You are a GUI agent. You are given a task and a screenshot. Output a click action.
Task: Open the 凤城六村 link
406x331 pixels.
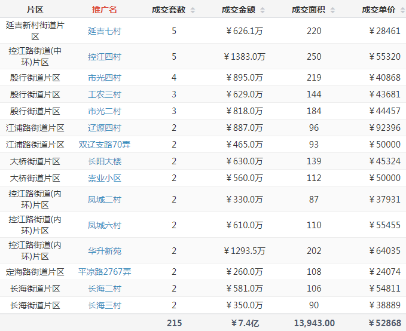point(105,225)
